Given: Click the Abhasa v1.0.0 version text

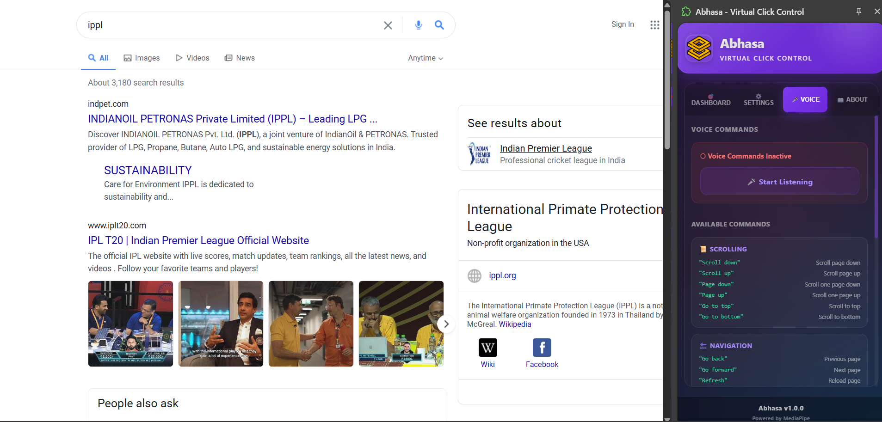Looking at the screenshot, I should [781, 408].
